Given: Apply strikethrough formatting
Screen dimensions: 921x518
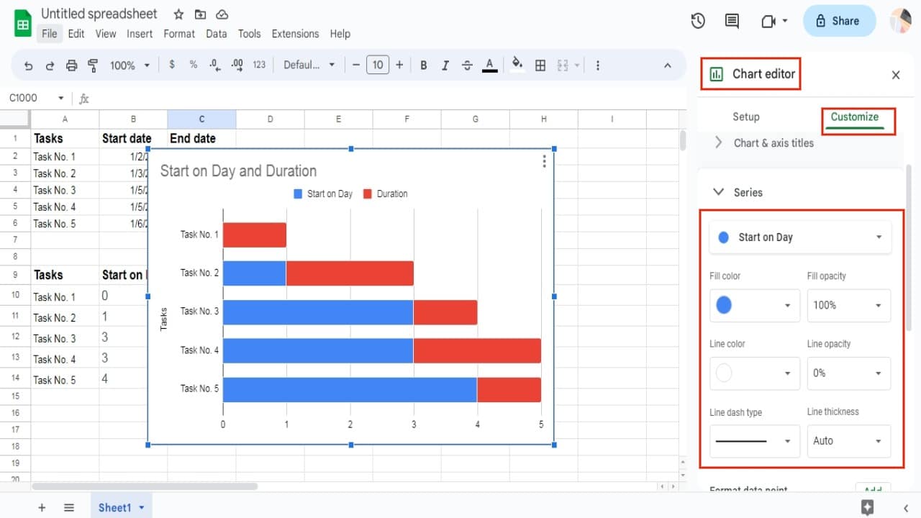Looking at the screenshot, I should coord(467,65).
